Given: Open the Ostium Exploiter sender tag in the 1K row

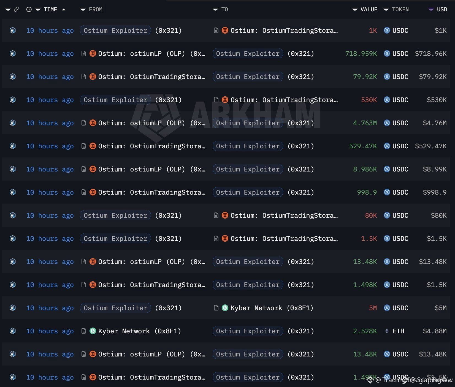Looking at the screenshot, I should 116,30.
